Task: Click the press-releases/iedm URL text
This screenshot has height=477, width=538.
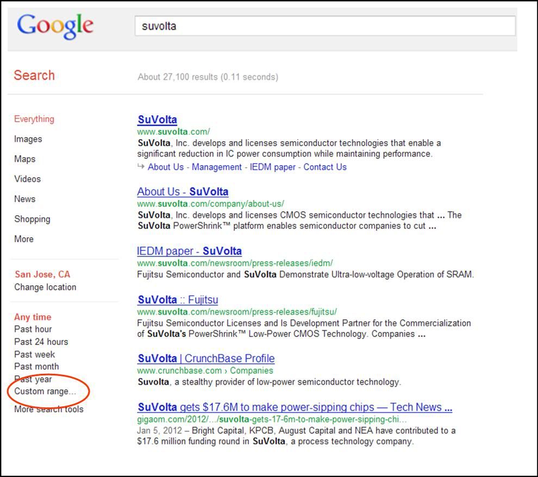Action: pos(235,263)
